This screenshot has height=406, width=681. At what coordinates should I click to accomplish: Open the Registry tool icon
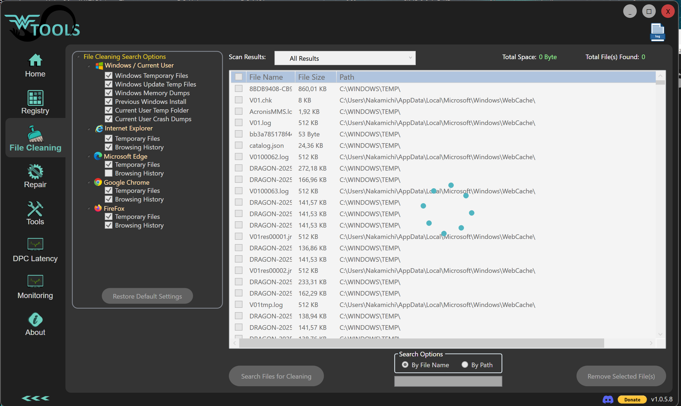(35, 98)
